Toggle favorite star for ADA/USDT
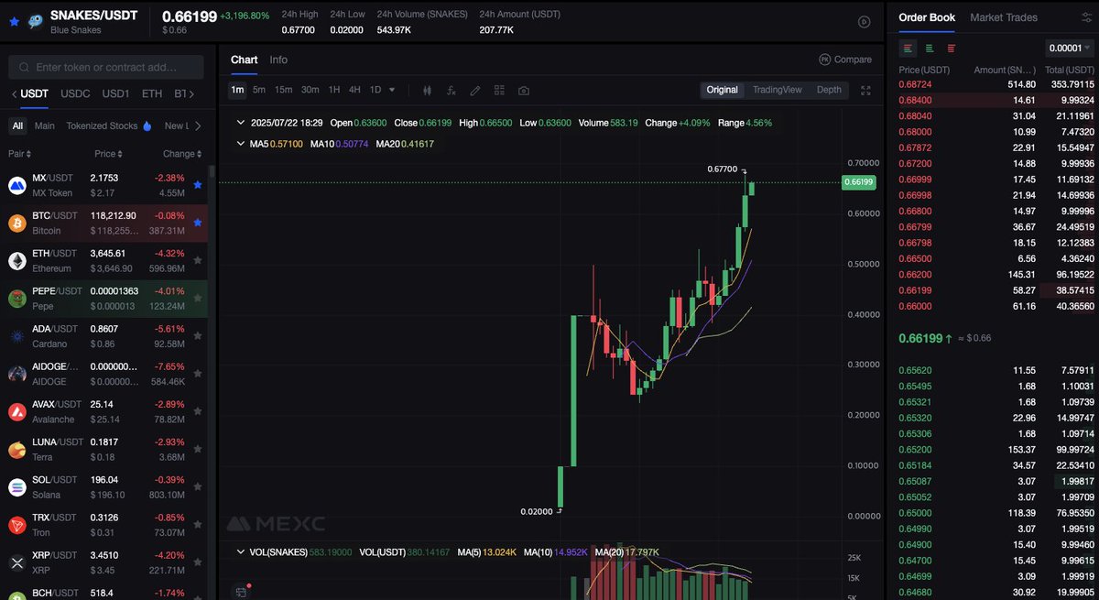The width and height of the screenshot is (1099, 600). pyautogui.click(x=198, y=336)
